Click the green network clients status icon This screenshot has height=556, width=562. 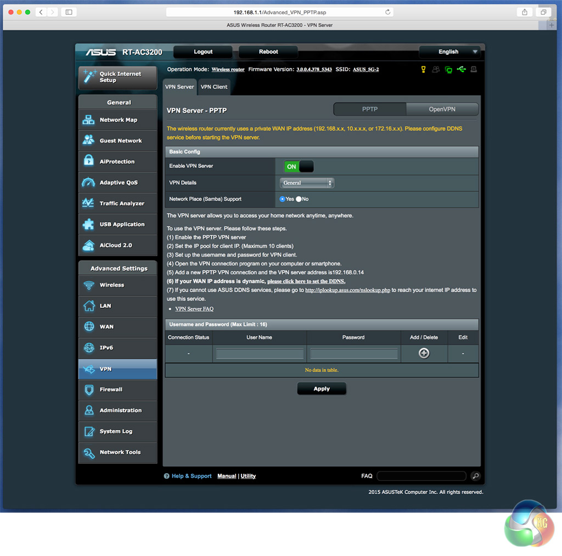[x=448, y=70]
